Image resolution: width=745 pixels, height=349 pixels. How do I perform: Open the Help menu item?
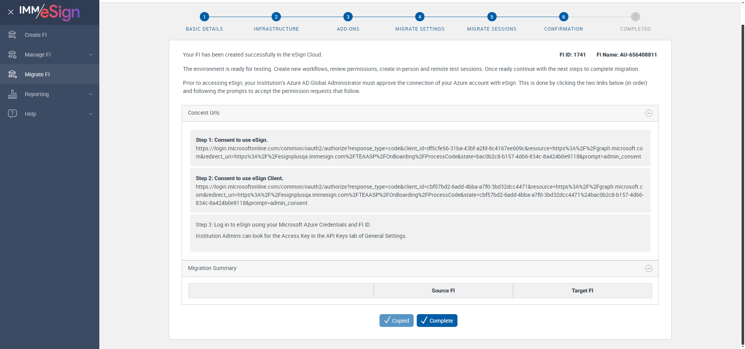(x=50, y=114)
